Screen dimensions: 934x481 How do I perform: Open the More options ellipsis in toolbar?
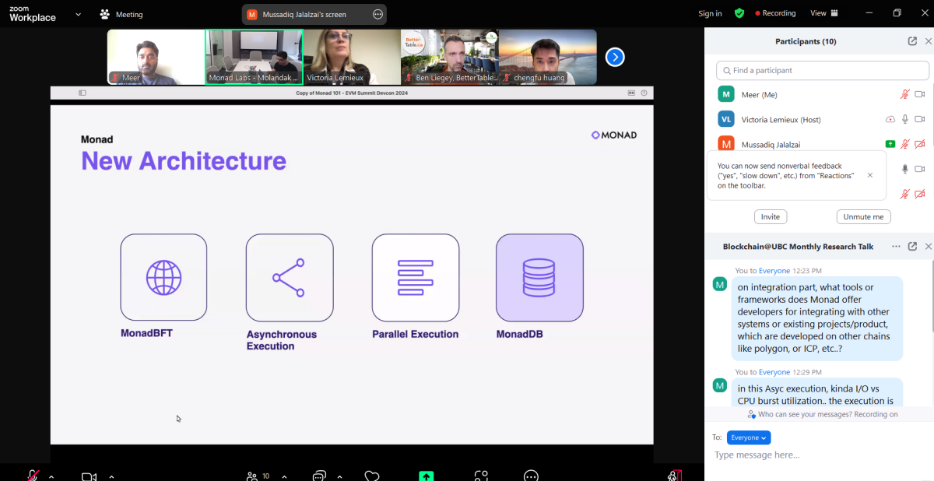point(531,476)
